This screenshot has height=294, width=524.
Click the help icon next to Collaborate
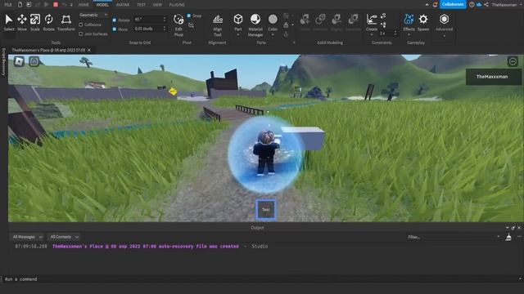[x=472, y=5]
